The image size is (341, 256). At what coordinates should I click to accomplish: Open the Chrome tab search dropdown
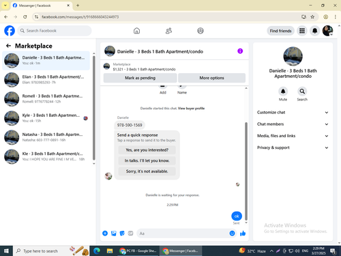[x=5, y=5]
